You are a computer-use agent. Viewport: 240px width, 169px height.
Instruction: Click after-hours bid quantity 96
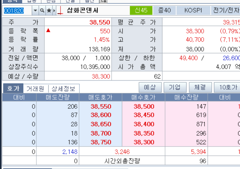pos(203,161)
